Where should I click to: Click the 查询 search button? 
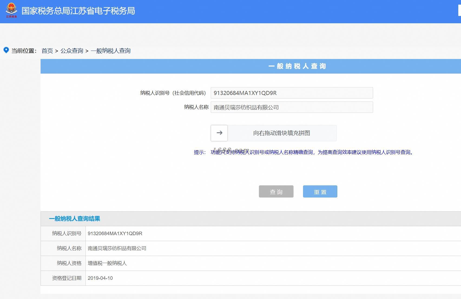pyautogui.click(x=276, y=192)
